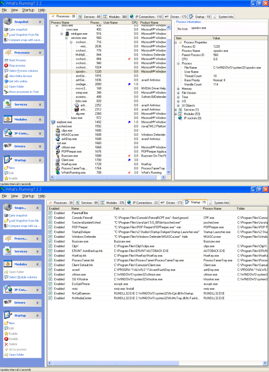Click process list horizontal scrollbar right arrow
Image resolution: width=269 pixels, height=372 pixels.
(x=163, y=177)
